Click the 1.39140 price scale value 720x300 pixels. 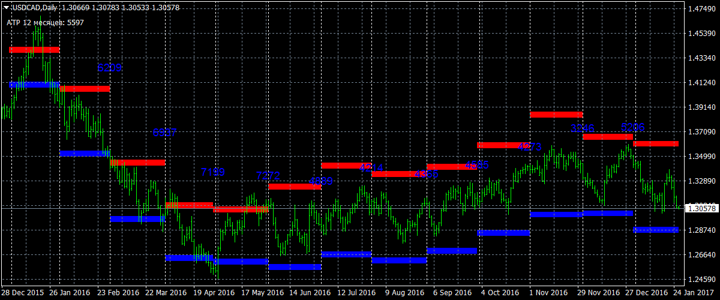tap(701, 107)
